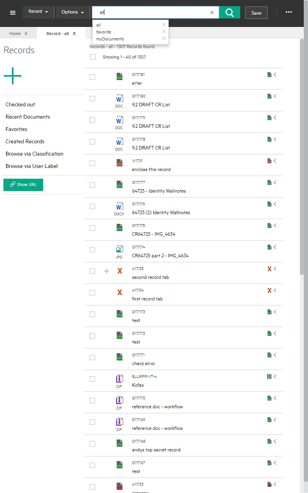The height and width of the screenshot is (493, 308).
Task: Open the Record dropdown in the top bar
Action: point(38,12)
